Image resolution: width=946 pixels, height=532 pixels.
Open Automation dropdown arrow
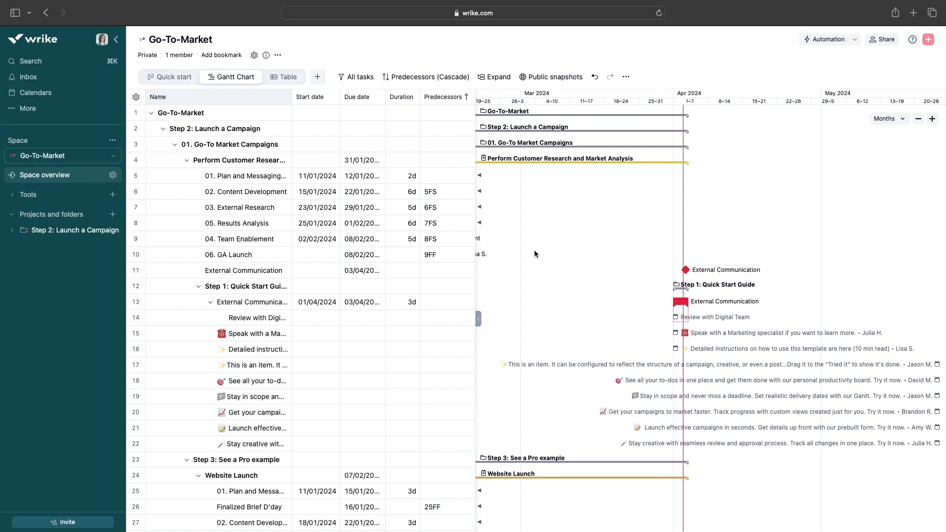(x=855, y=39)
